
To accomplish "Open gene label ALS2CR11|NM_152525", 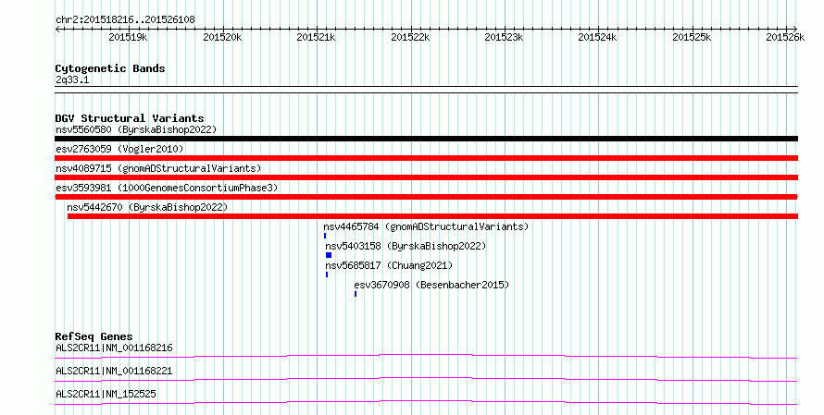I will tap(106, 394).
